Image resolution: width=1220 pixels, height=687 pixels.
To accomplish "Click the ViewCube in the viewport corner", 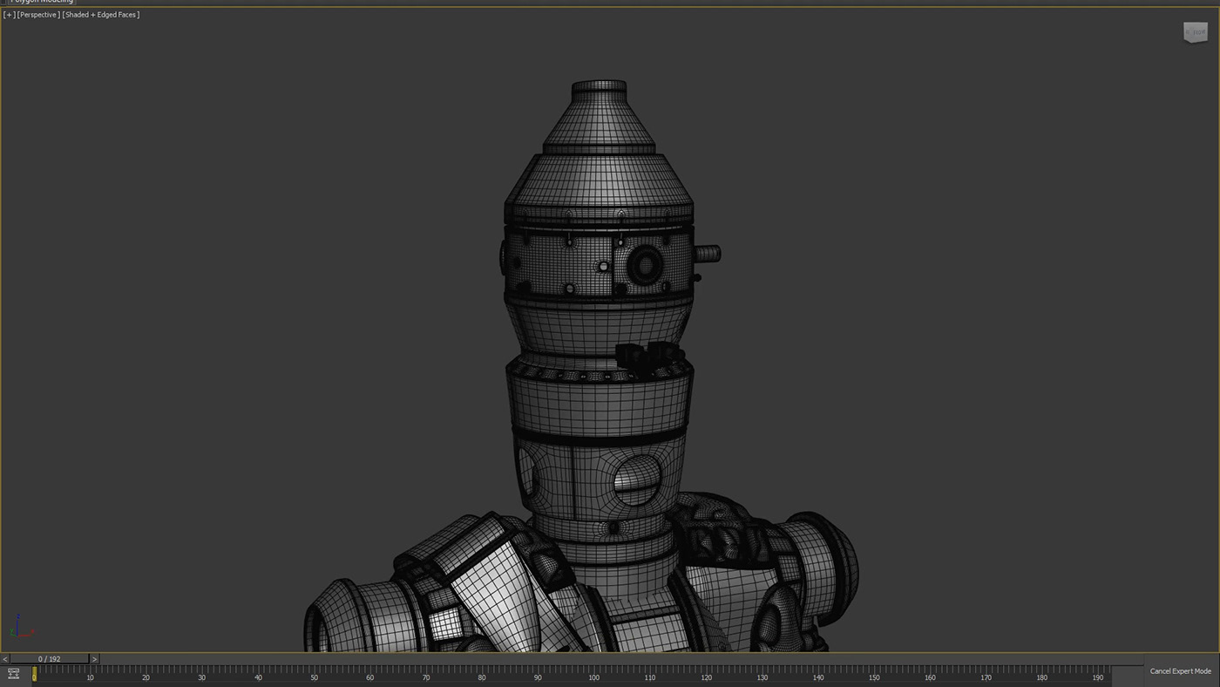I will 1195,33.
